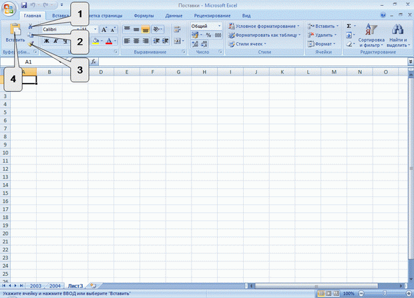This screenshot has height=298, width=414.
Task: Click the Fill down arrow icon
Action: coord(349,35)
